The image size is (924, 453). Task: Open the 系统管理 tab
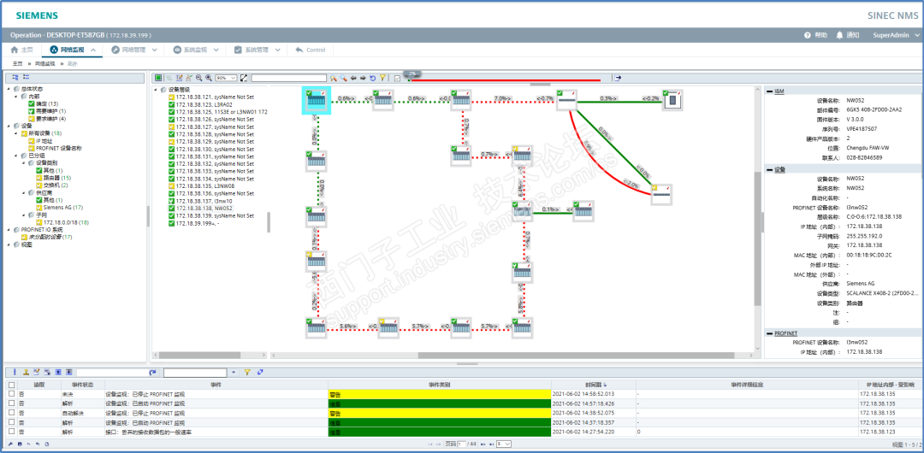[252, 50]
